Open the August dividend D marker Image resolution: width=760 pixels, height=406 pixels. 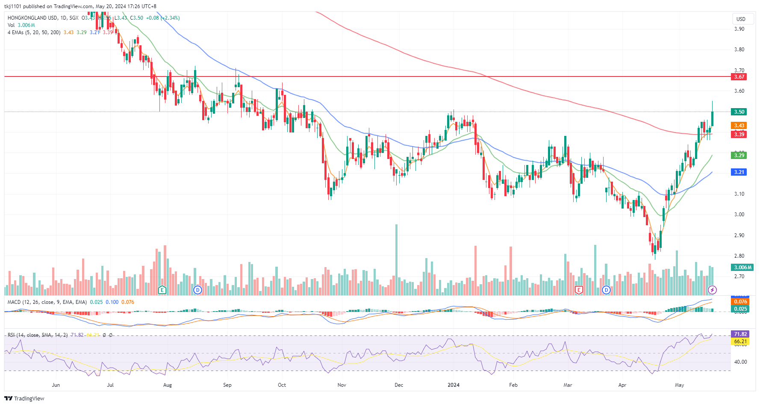point(197,290)
